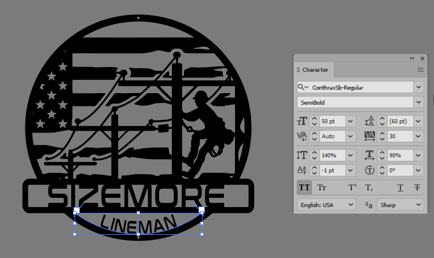
Task: Select the Character panel tab
Action: [x=315, y=69]
